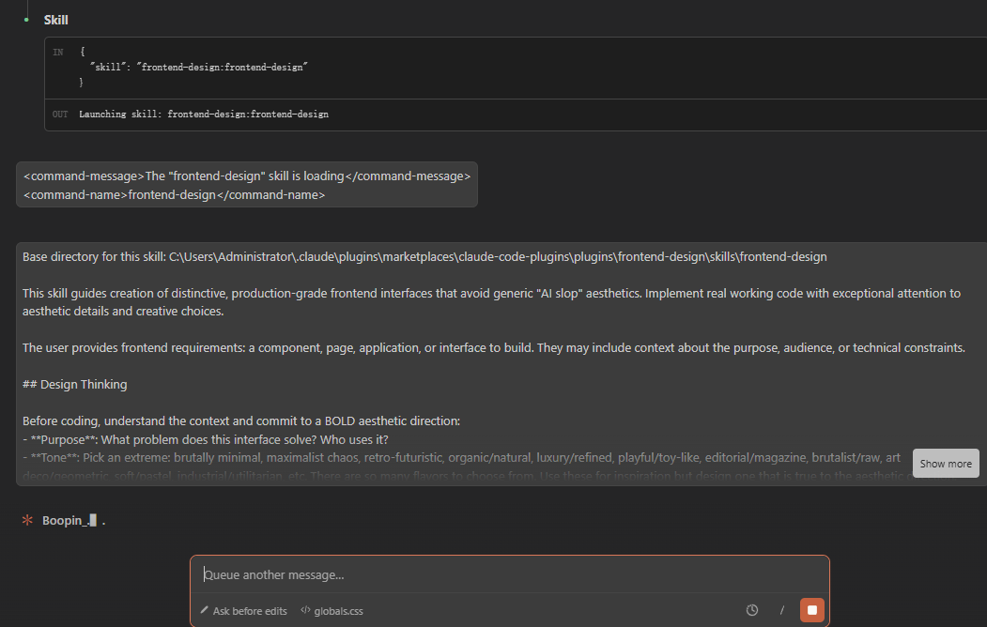The width and height of the screenshot is (987, 627).
Task: Click the Base directory path line
Action: click(424, 257)
